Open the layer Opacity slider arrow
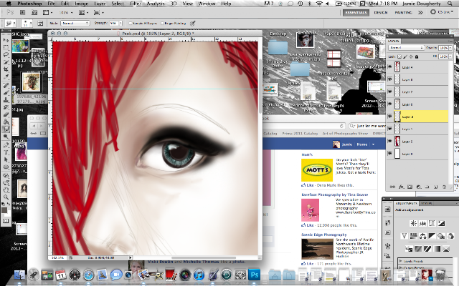 click(450, 48)
